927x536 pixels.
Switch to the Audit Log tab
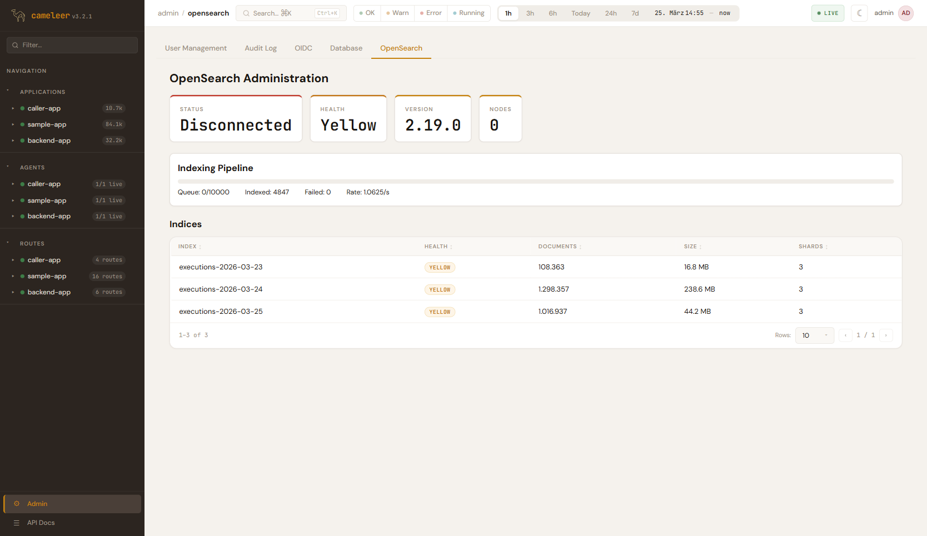click(x=261, y=48)
